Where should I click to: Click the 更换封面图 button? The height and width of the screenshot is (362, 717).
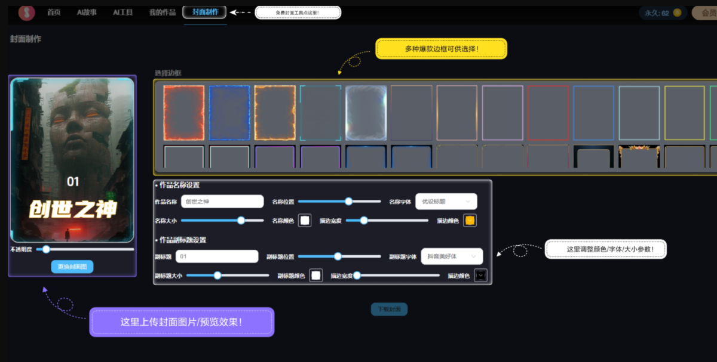72,267
